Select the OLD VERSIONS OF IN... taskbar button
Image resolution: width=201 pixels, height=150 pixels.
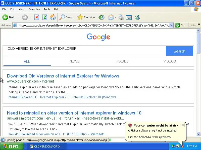pos(47,146)
